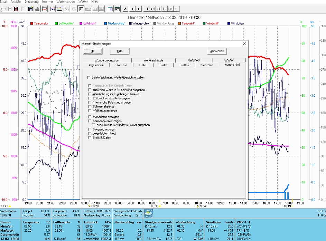Enable 'Luftdrucktrendwerte anzeigen' checkbox
Screen dimensions: 326x241
click(x=90, y=98)
